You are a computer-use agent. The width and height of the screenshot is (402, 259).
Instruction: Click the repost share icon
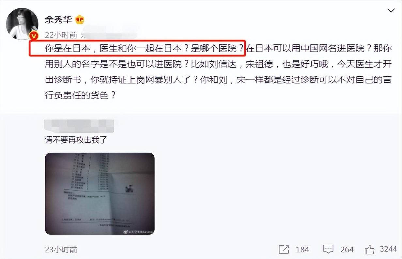click(x=284, y=250)
